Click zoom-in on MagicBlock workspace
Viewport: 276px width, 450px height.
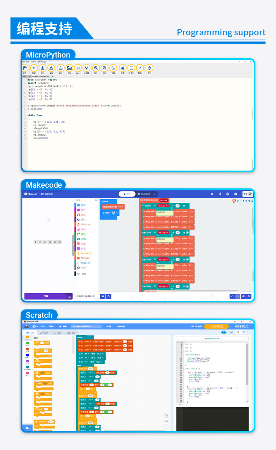[166, 415]
